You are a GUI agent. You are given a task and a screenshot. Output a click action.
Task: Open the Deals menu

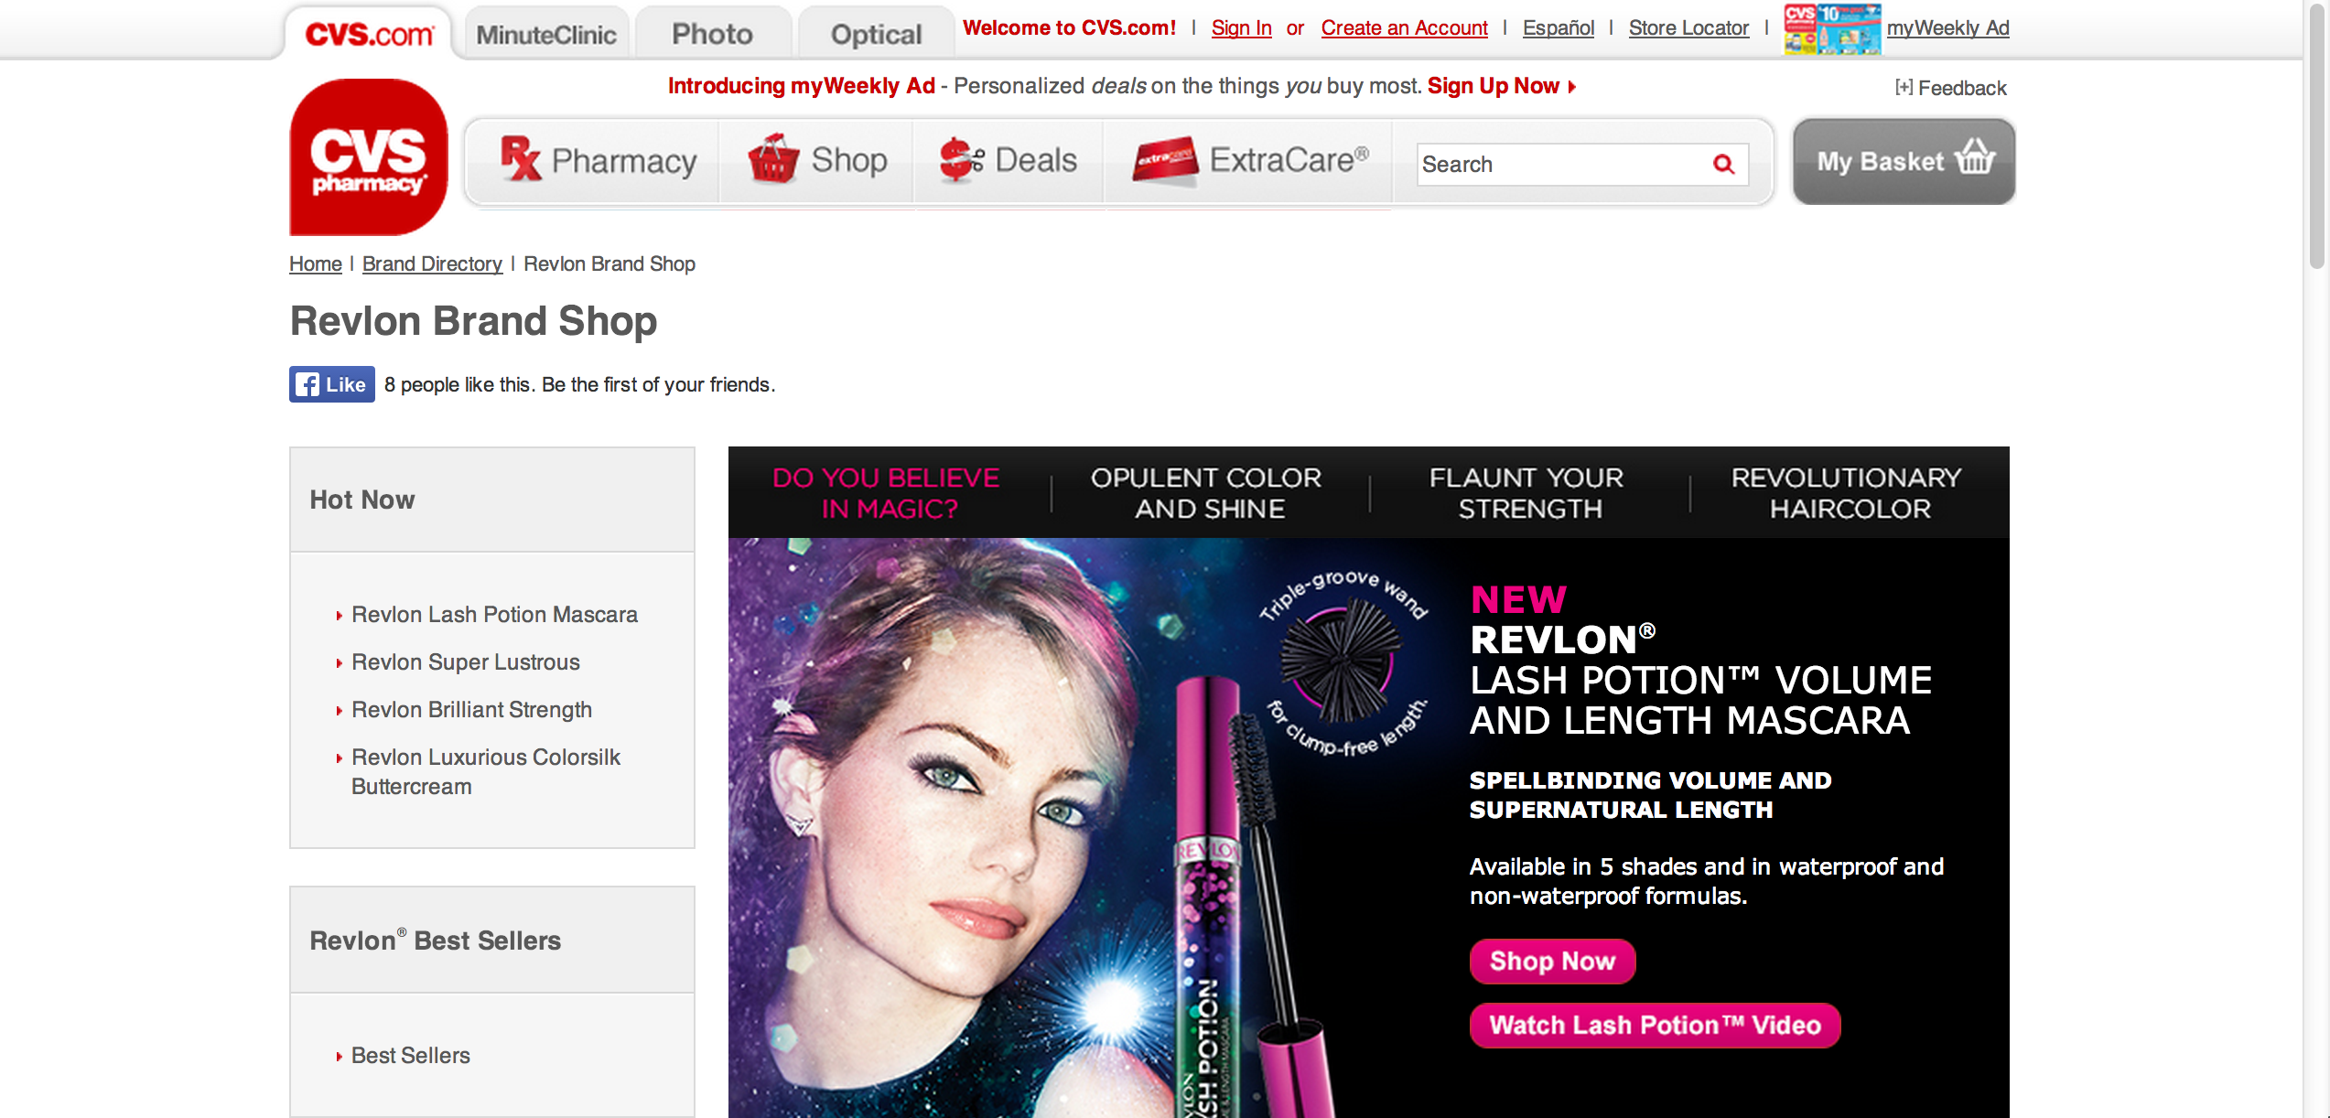pyautogui.click(x=1009, y=161)
